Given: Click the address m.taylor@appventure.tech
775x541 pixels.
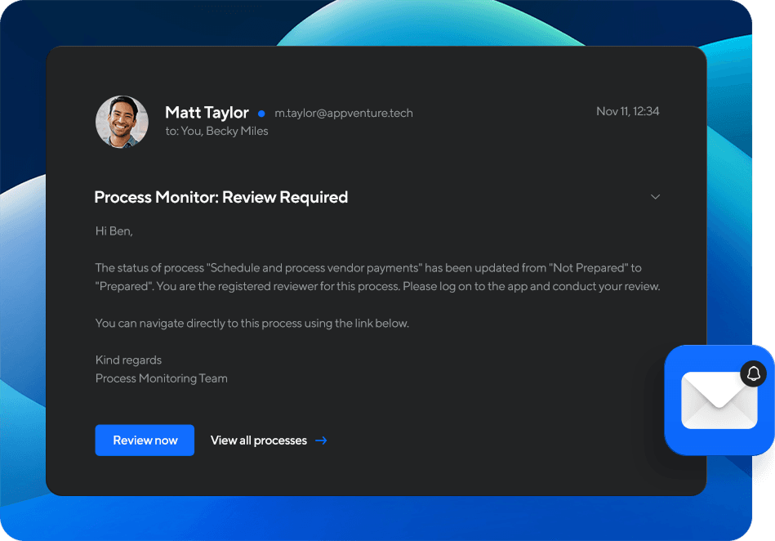Looking at the screenshot, I should [x=344, y=113].
